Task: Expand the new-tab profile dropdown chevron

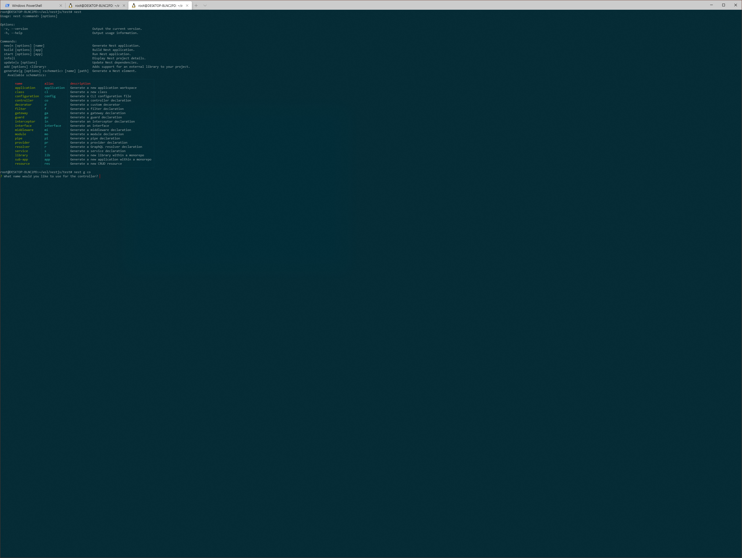Action: (x=205, y=6)
